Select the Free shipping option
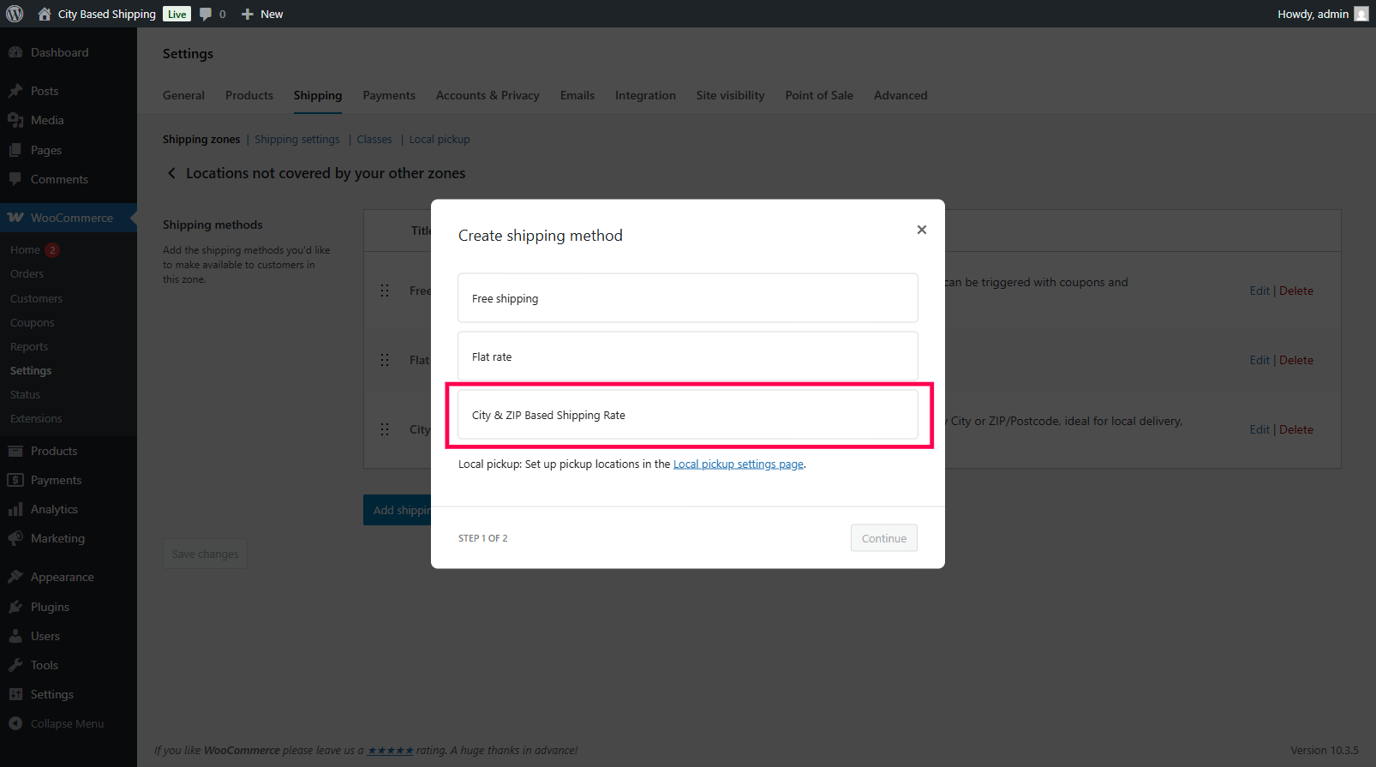 coord(687,298)
